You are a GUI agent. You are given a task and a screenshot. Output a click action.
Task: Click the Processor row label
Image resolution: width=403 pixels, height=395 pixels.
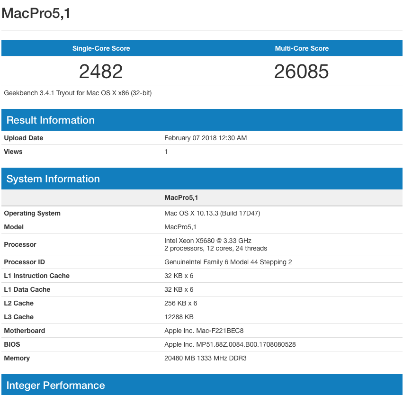pos(20,244)
